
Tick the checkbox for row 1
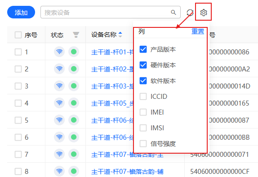pos(18,52)
